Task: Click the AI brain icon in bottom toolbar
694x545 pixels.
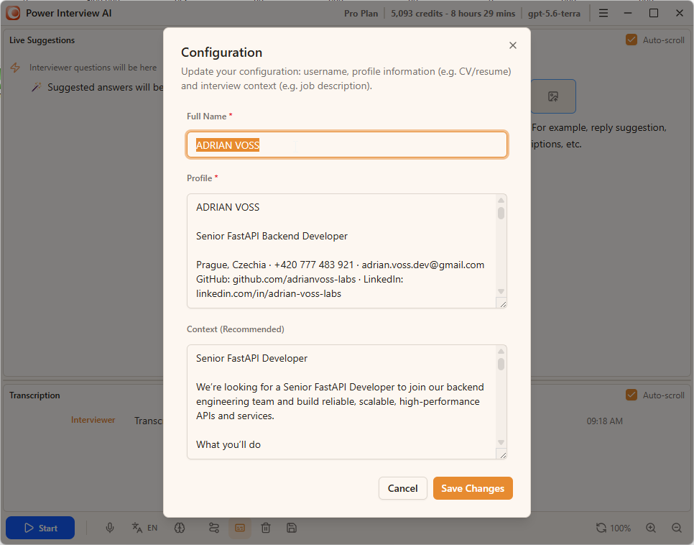Action: coord(180,528)
